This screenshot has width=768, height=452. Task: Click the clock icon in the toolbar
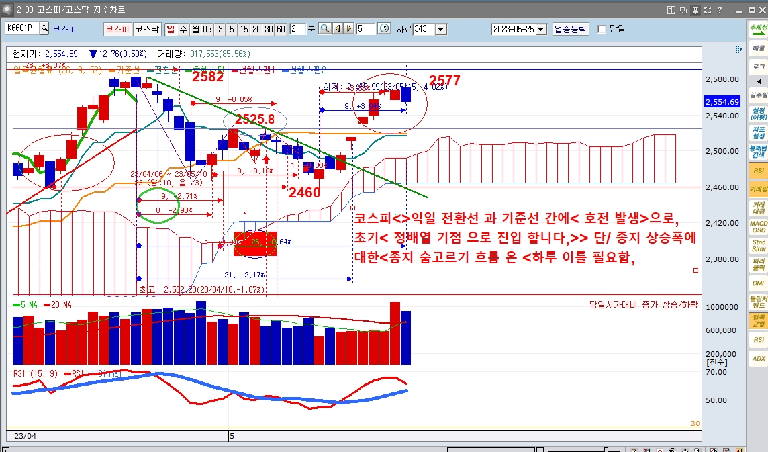(384, 29)
